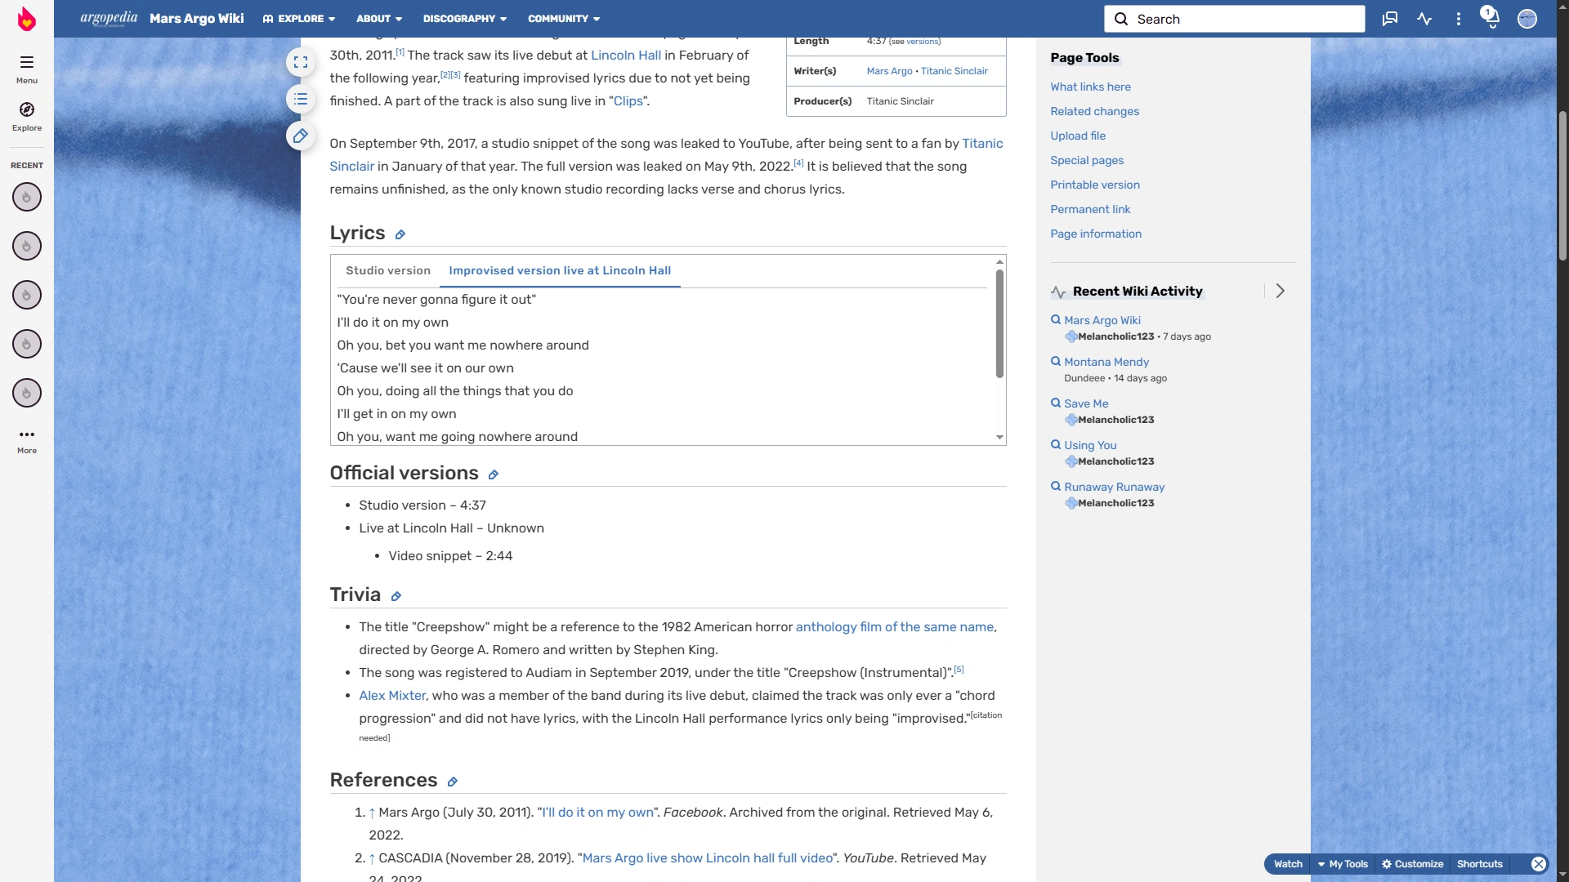The height and width of the screenshot is (882, 1569).
Task: Expand page content to fullscreen icon
Action: tap(301, 62)
